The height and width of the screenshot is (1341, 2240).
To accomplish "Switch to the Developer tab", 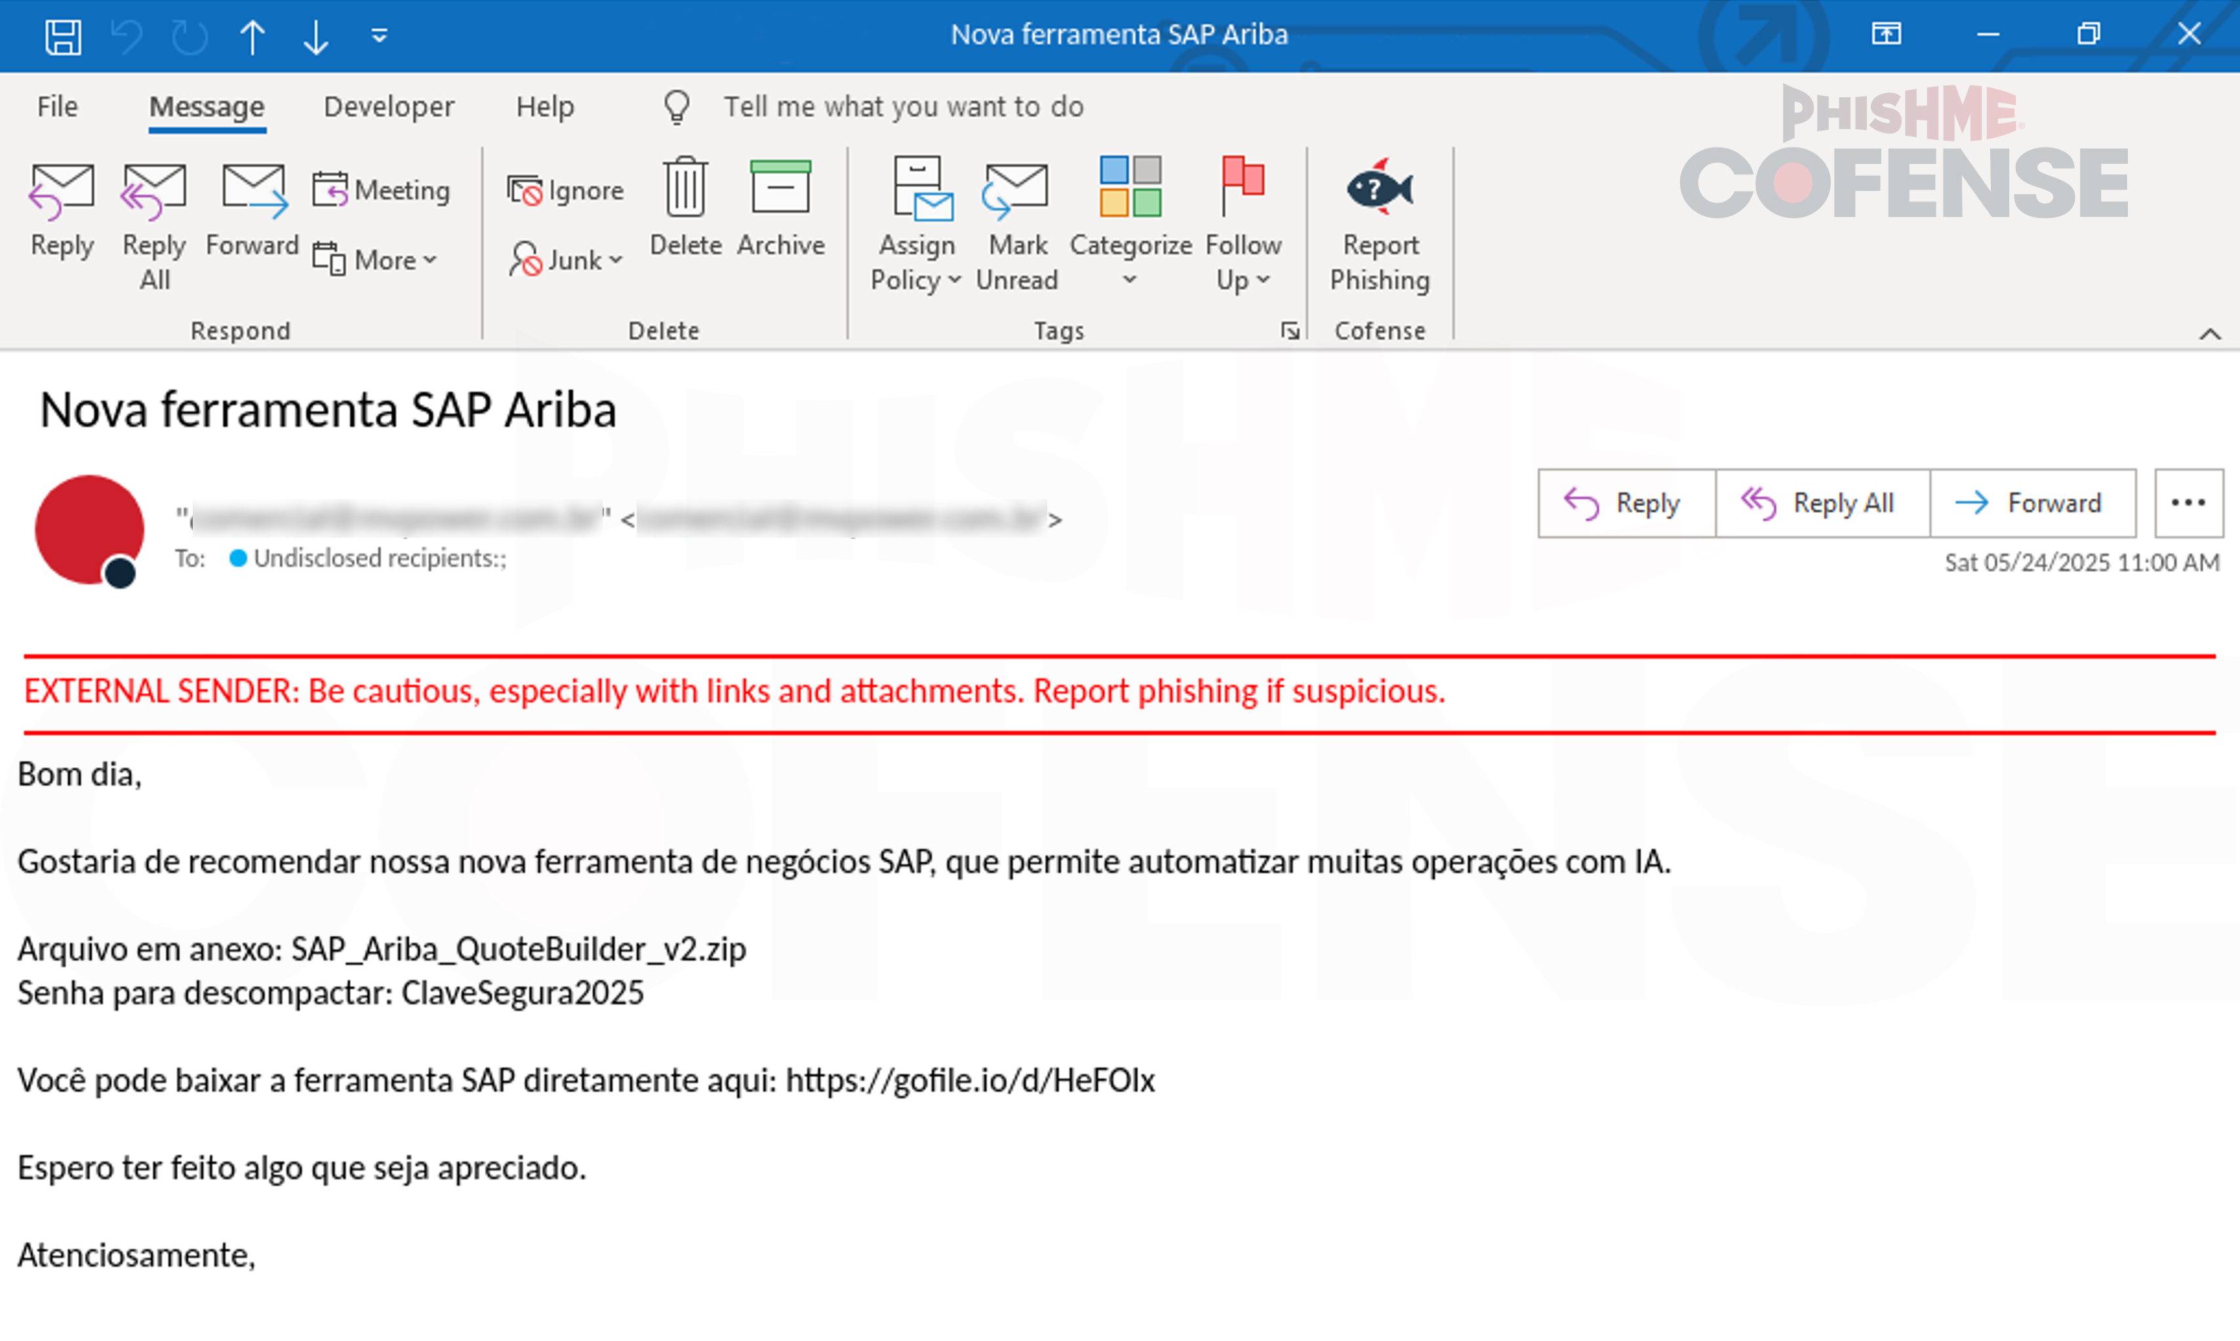I will [x=389, y=107].
